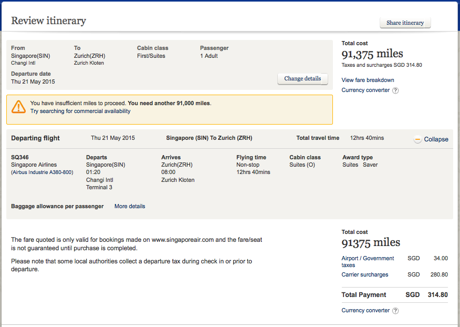Click the Review itinerary heading
The height and width of the screenshot is (327, 460).
[48, 21]
